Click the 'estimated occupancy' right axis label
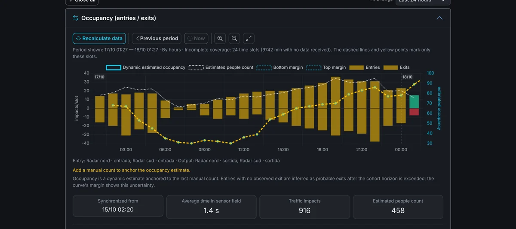The height and width of the screenshot is (229, 516). pyautogui.click(x=439, y=108)
